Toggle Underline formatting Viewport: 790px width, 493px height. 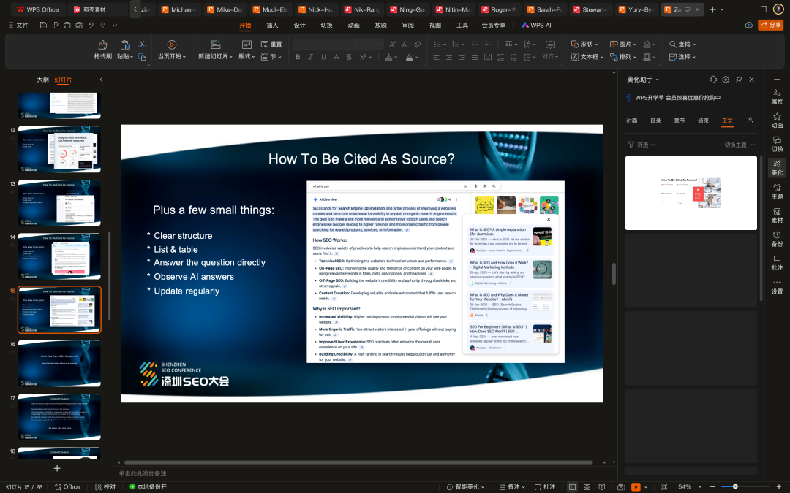tap(323, 58)
